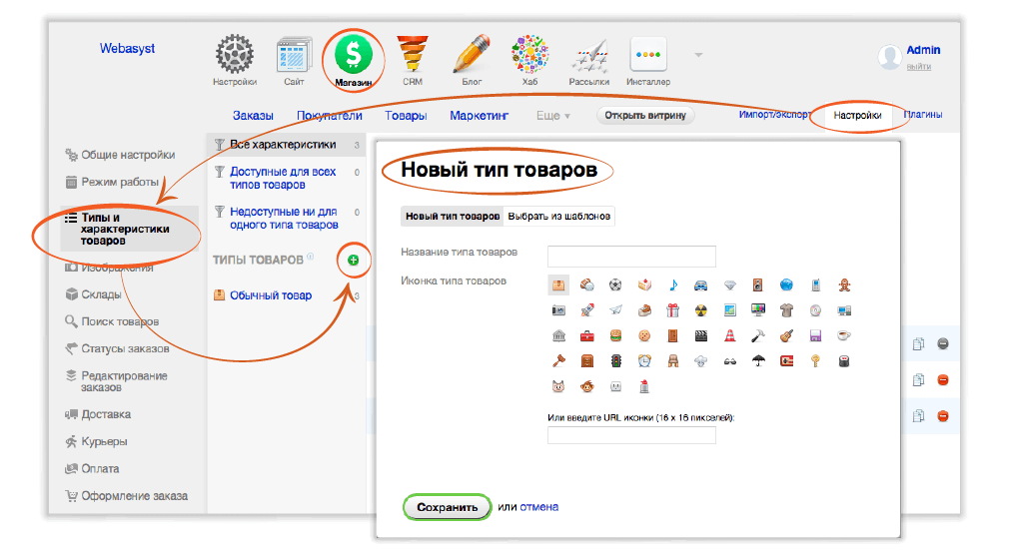Open the Рассылки mailing app

pos(588,56)
